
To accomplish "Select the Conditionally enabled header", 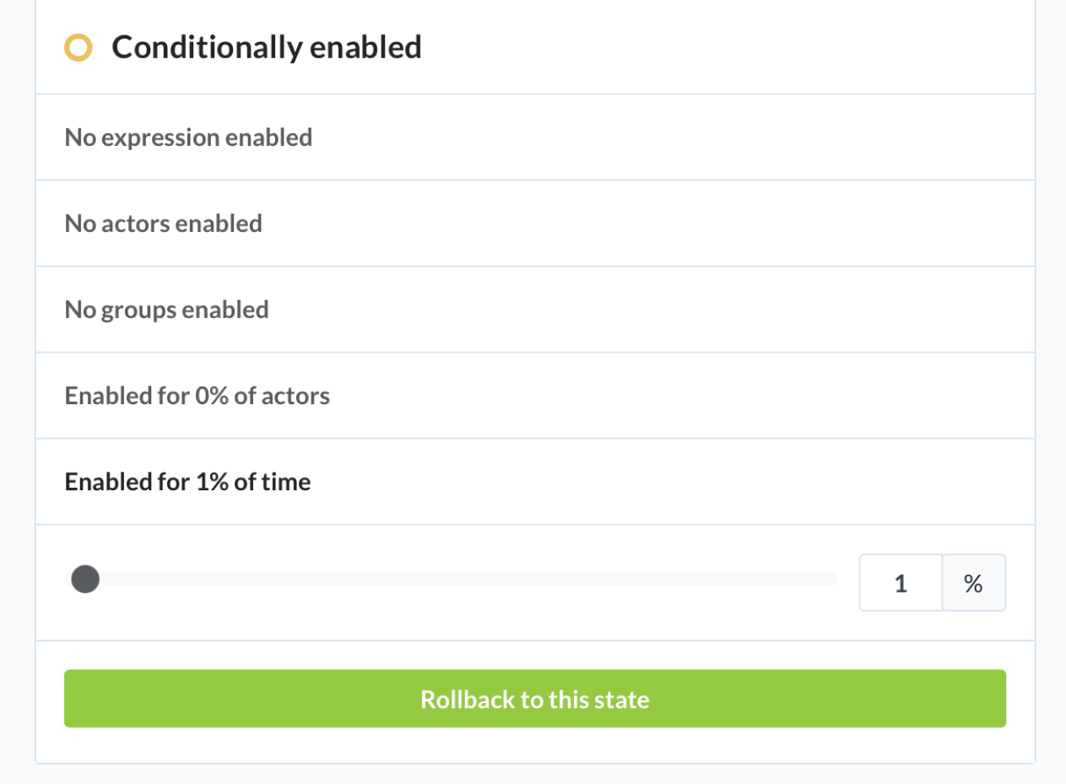I will (268, 47).
